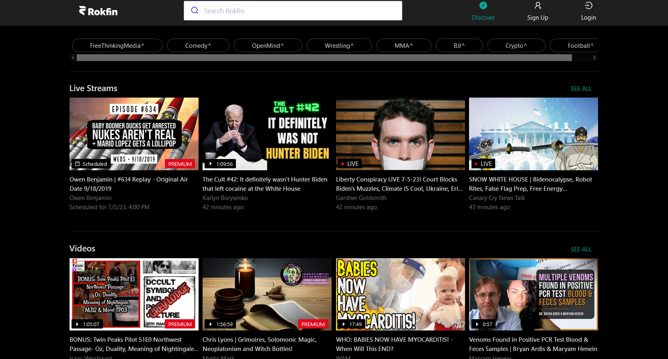
Task: Open title 'Liberty Conspiracy LIVE 7-5-23!'
Action: (399, 184)
